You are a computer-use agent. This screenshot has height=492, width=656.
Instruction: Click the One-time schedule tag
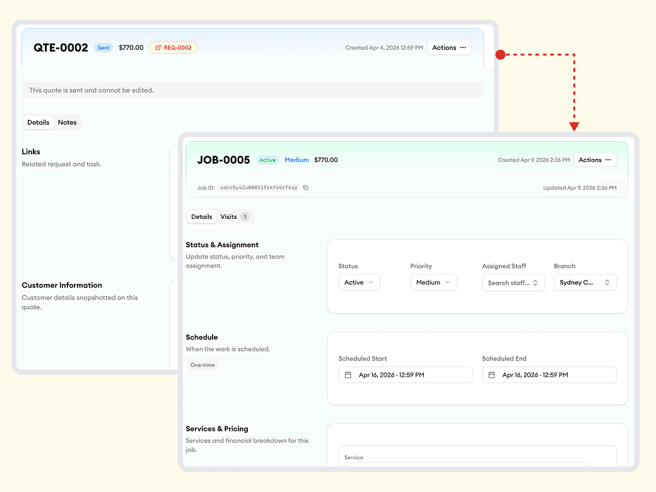coord(202,365)
